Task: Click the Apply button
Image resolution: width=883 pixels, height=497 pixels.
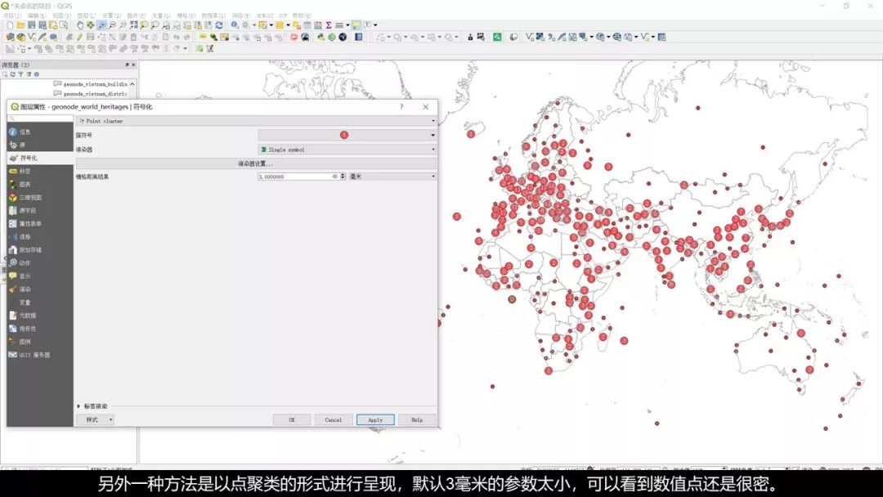Action: coord(375,420)
